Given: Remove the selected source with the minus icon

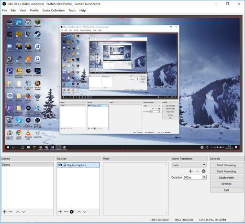Looking at the screenshot, I should coord(66,212).
